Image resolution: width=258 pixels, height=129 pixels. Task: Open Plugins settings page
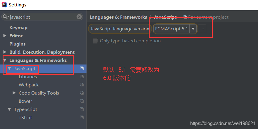18,44
